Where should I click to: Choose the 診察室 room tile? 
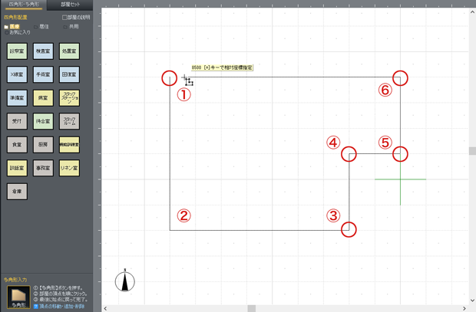coord(17,52)
